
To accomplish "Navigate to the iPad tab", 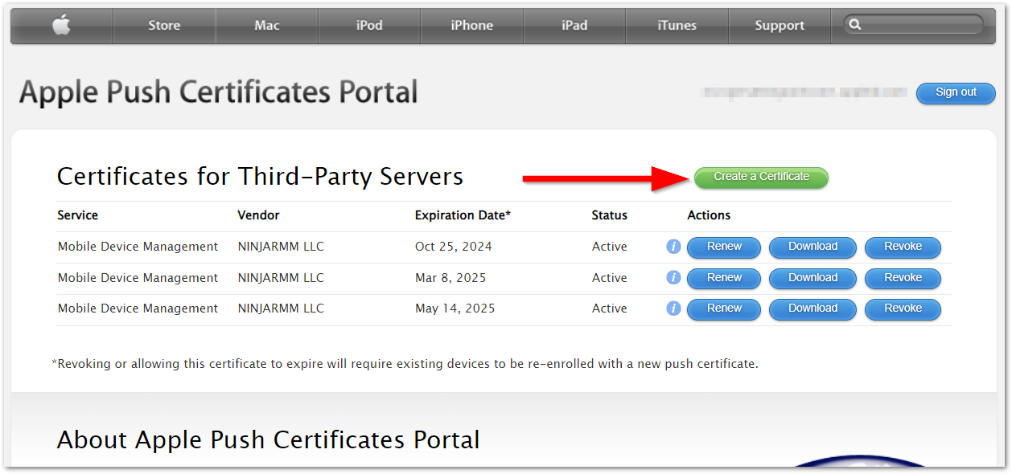I will 574,25.
